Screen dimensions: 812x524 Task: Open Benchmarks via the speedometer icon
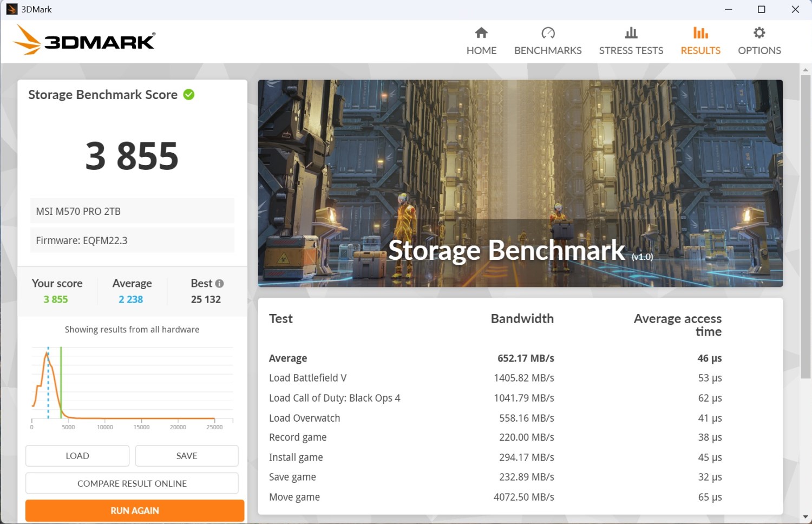point(548,33)
